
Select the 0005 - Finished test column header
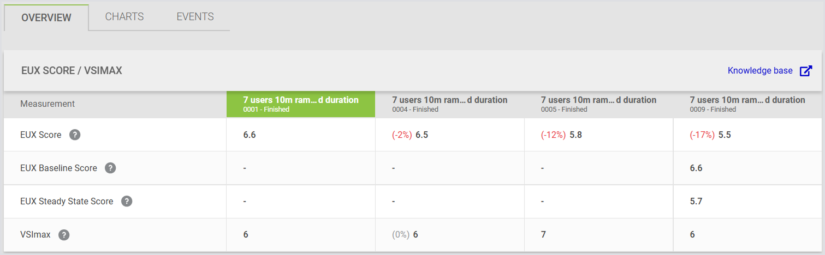[x=598, y=104]
